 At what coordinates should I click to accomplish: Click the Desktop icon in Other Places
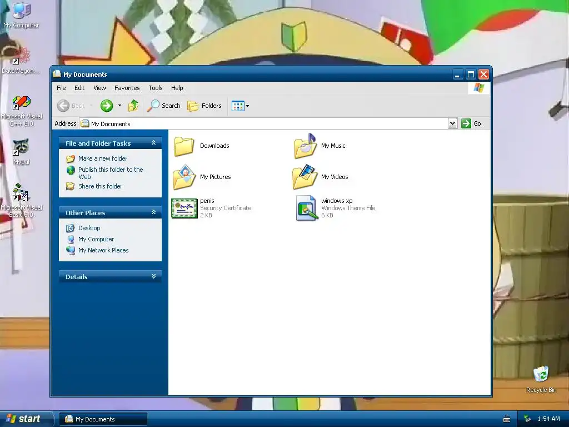(71, 228)
